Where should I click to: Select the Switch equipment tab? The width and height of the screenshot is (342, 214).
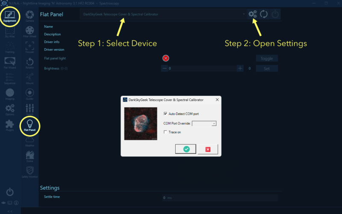click(29, 110)
